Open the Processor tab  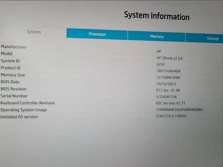click(x=97, y=34)
